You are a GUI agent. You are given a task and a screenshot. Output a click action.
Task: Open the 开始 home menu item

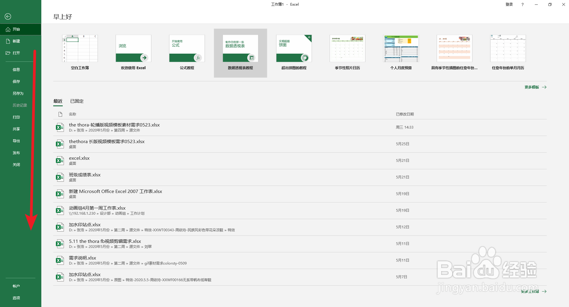pyautogui.click(x=21, y=29)
